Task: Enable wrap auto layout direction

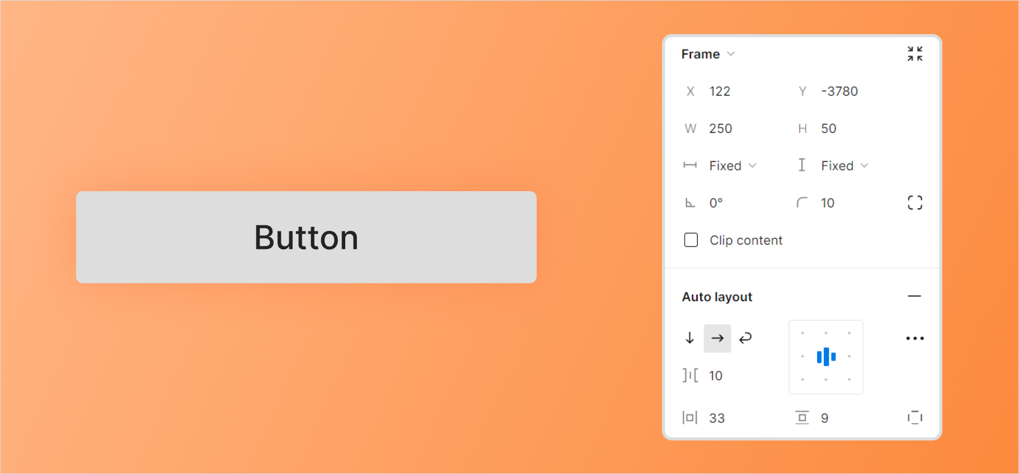Action: click(x=745, y=338)
